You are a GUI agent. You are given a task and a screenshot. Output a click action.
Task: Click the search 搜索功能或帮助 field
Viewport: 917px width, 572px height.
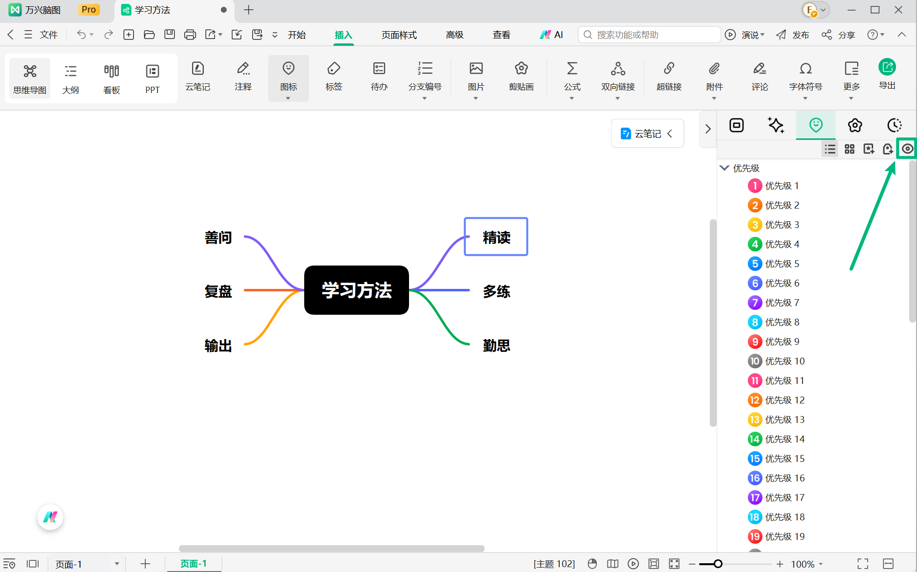point(649,35)
